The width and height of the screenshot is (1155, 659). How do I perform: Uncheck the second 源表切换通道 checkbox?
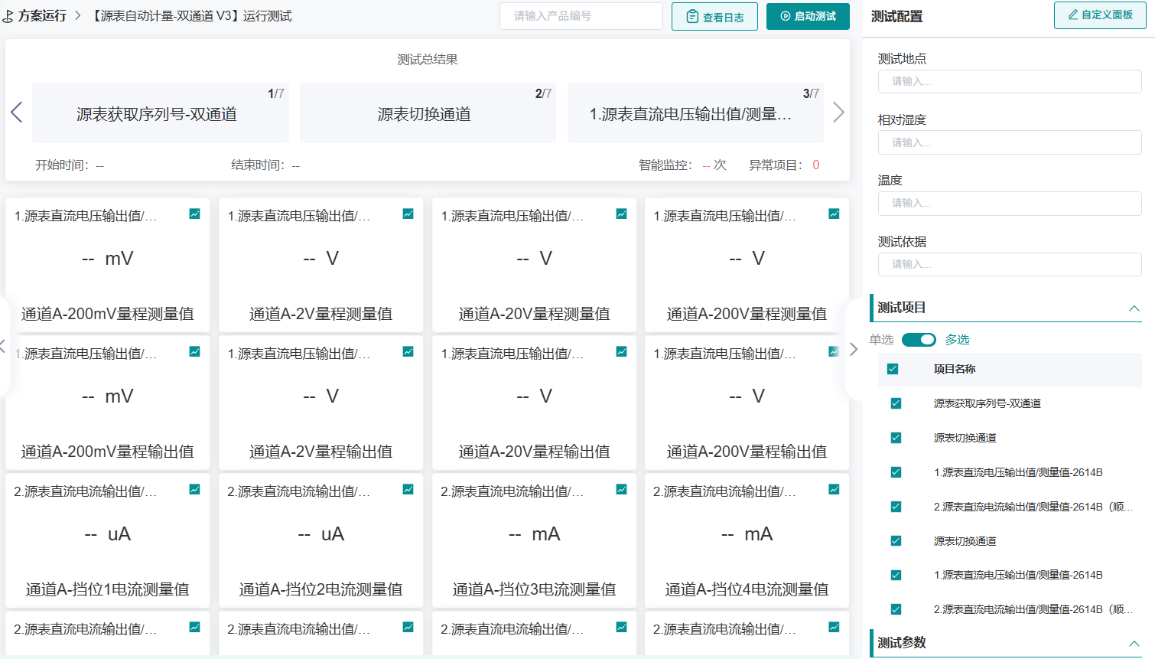pyautogui.click(x=896, y=541)
